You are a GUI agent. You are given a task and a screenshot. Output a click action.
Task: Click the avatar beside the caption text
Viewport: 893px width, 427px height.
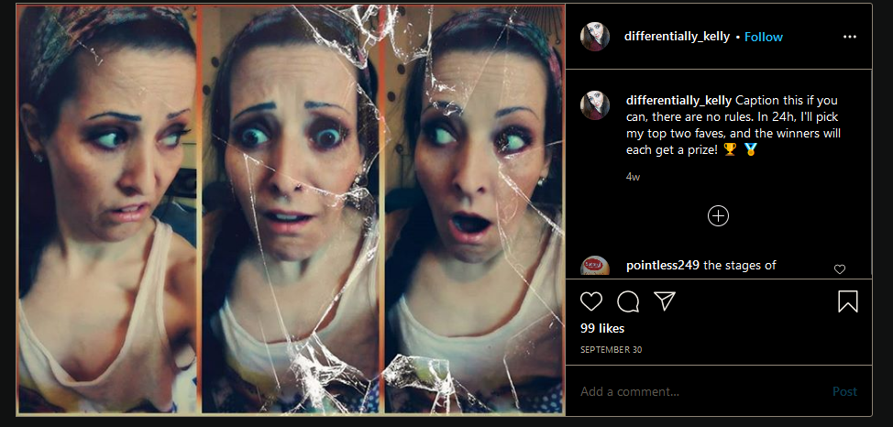coord(595,105)
